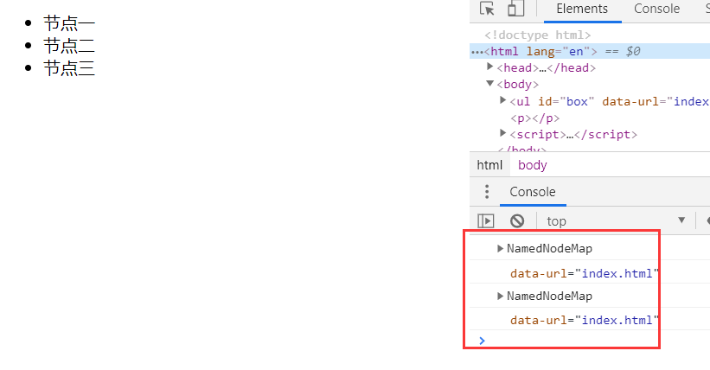
Task: Expand the head element
Action: pyautogui.click(x=489, y=67)
